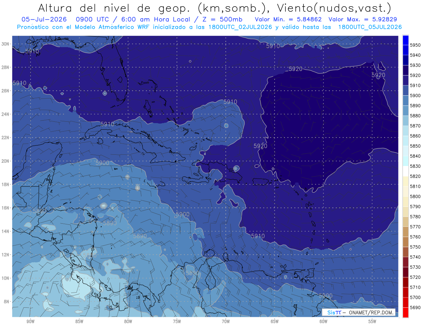
Task: Click the legend swatch between 5890 and 5900
Action: tap(405, 101)
